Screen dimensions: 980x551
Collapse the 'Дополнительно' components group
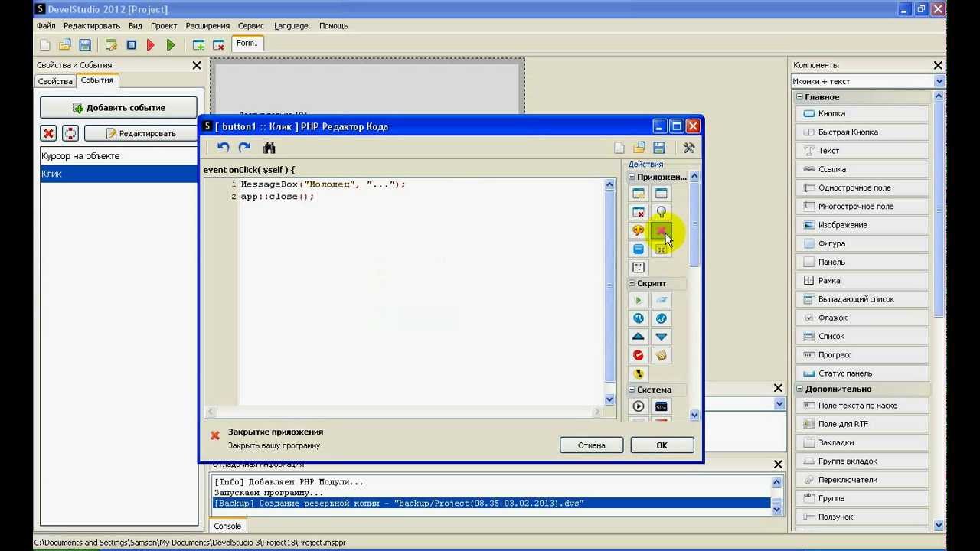click(x=799, y=390)
